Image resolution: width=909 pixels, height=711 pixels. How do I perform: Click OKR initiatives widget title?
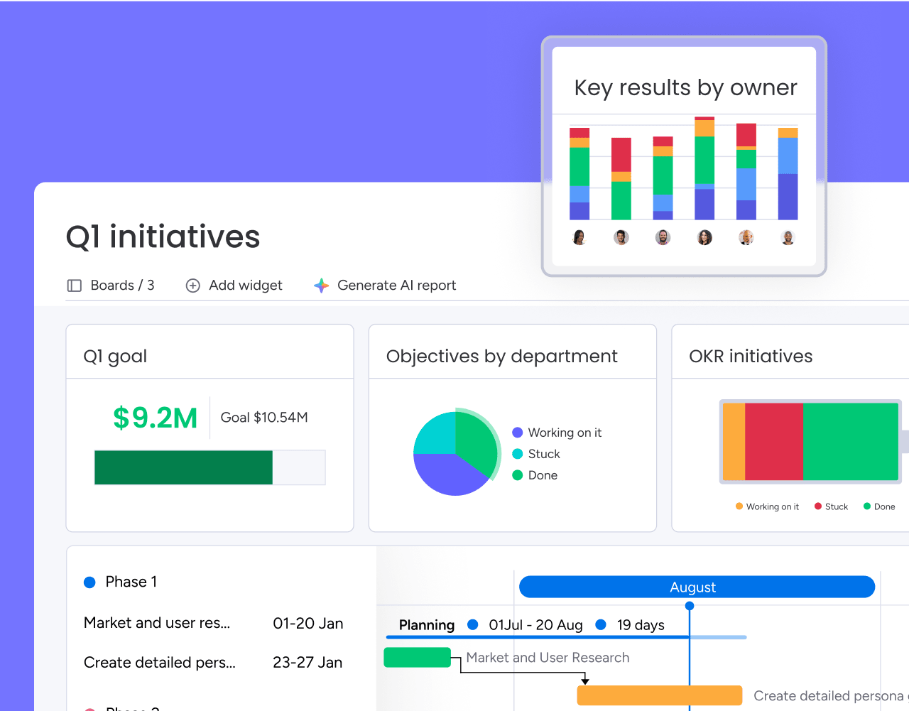coord(751,357)
